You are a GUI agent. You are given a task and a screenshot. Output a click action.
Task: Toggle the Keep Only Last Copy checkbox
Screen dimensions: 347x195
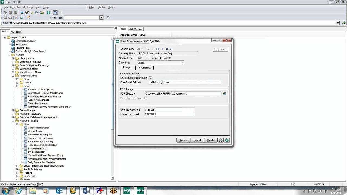click(146, 98)
